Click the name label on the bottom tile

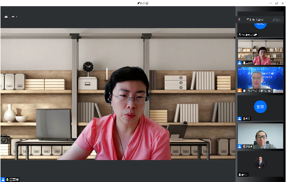tap(243, 174)
